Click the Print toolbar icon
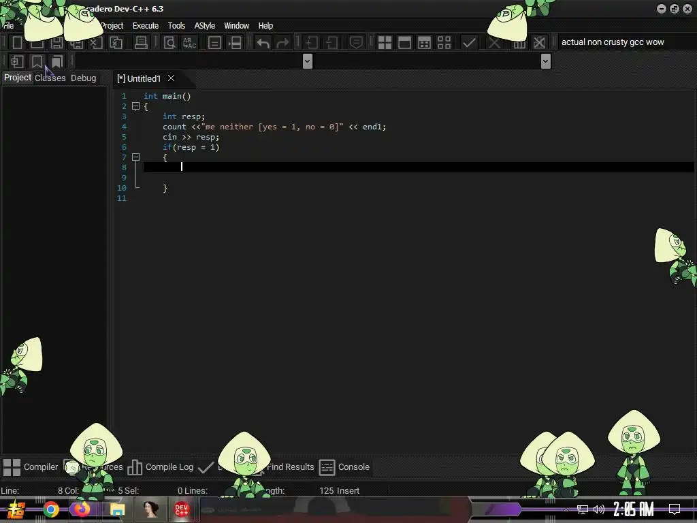 pos(141,43)
